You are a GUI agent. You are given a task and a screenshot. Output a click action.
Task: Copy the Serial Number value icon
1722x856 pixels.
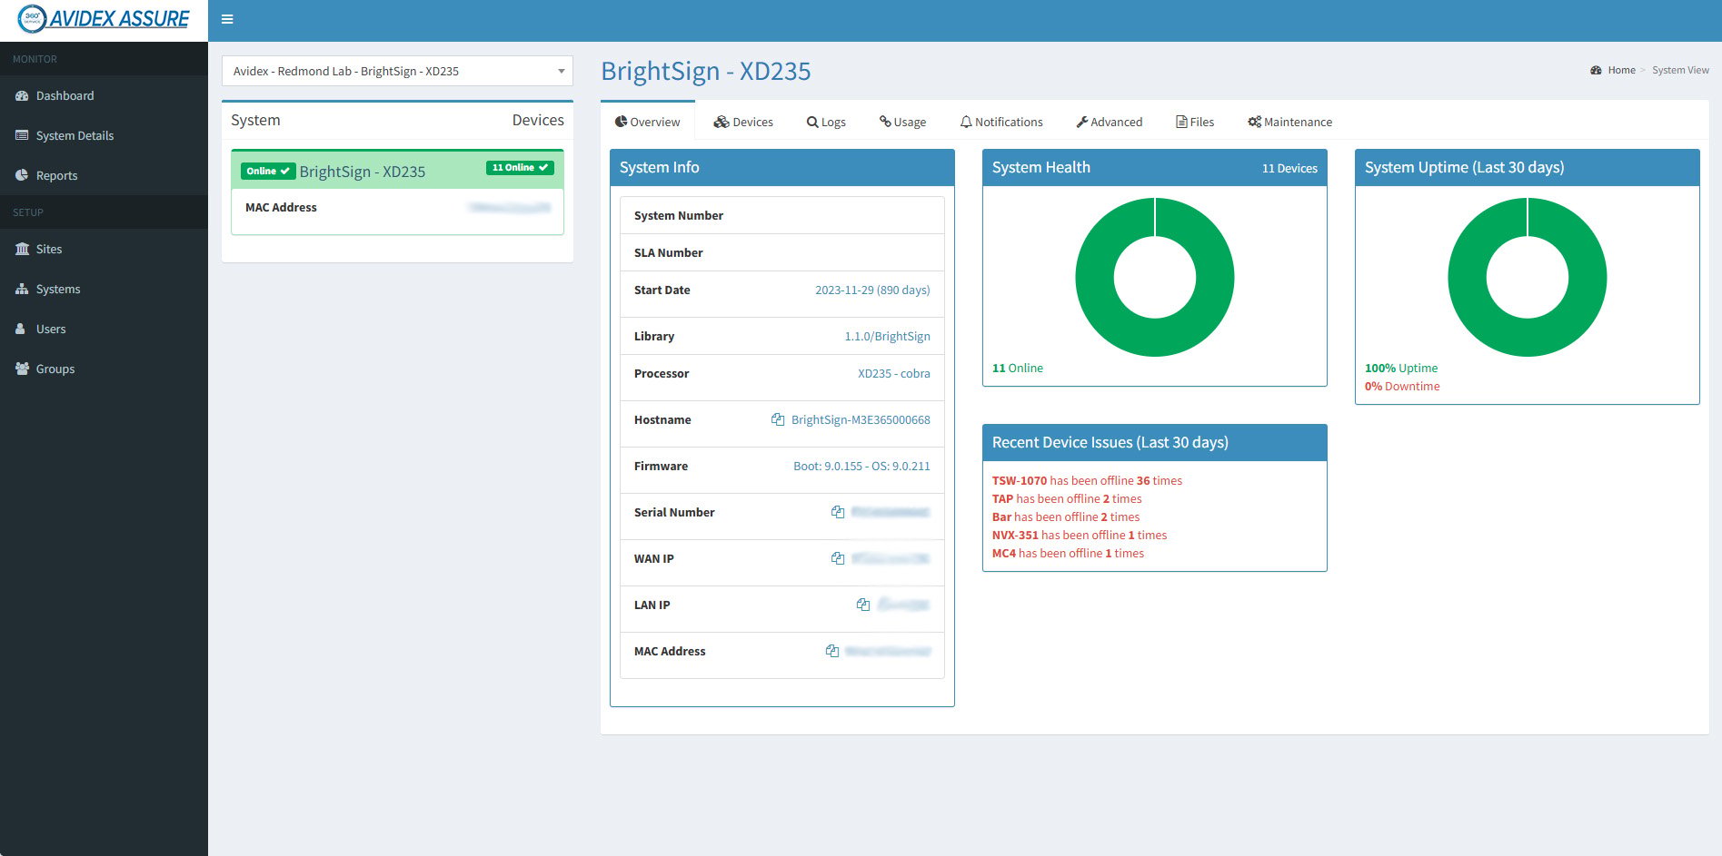pos(838,512)
